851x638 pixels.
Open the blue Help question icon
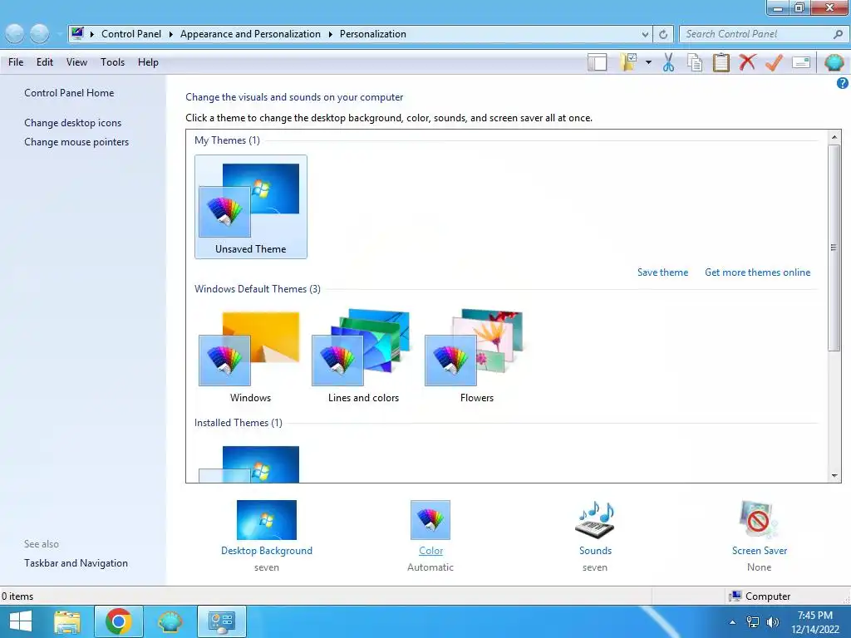point(842,83)
